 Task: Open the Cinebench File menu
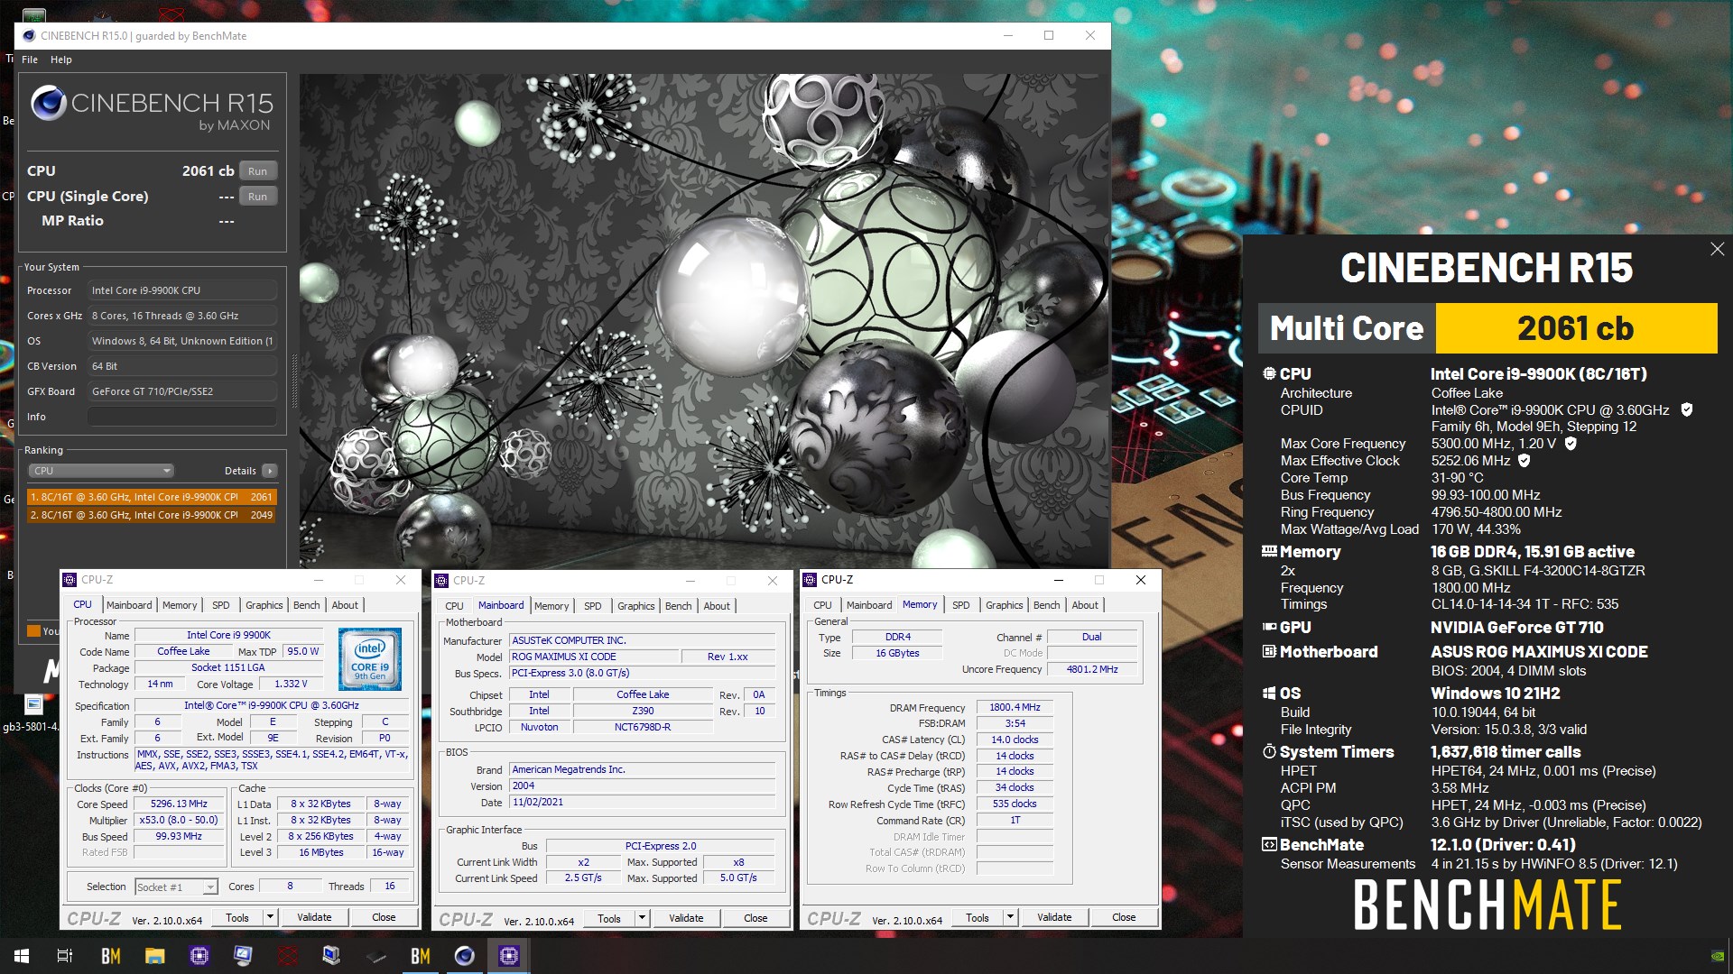pos(30,60)
